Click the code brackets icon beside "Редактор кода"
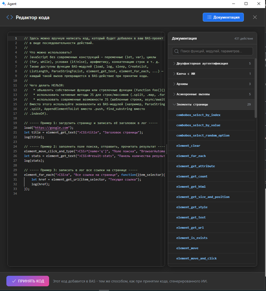Screen dimensions: 266x291 (10, 17)
